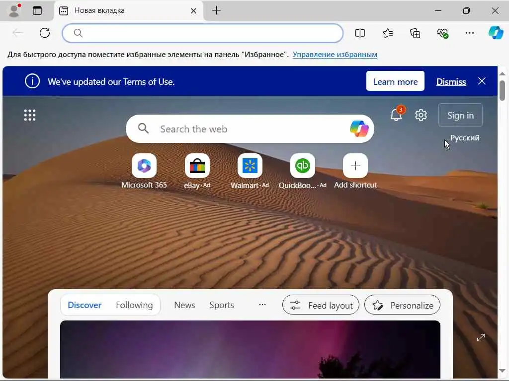Click the info icon in banner
This screenshot has width=509, height=381.
coord(32,81)
